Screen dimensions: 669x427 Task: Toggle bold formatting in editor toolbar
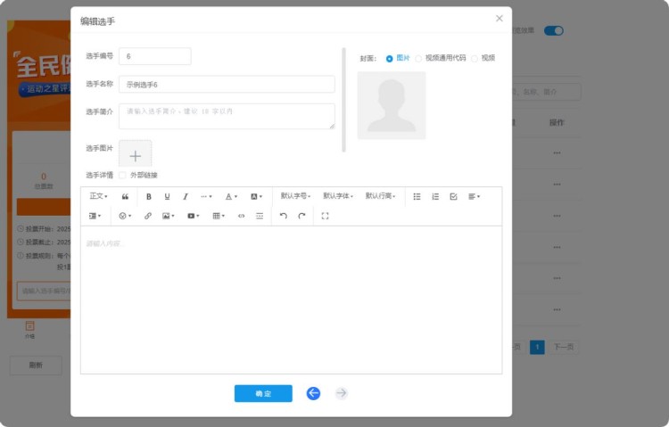149,196
